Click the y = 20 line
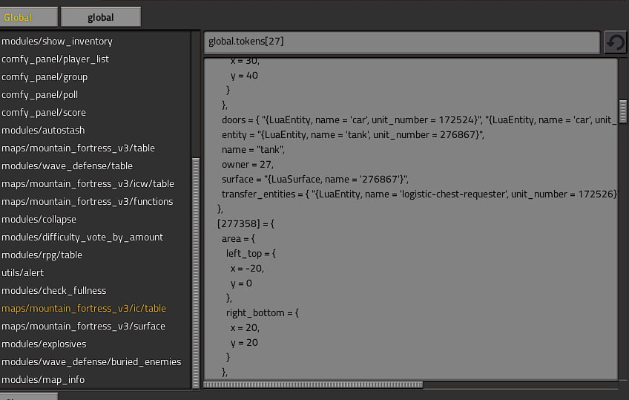Image resolution: width=629 pixels, height=400 pixels. point(244,343)
